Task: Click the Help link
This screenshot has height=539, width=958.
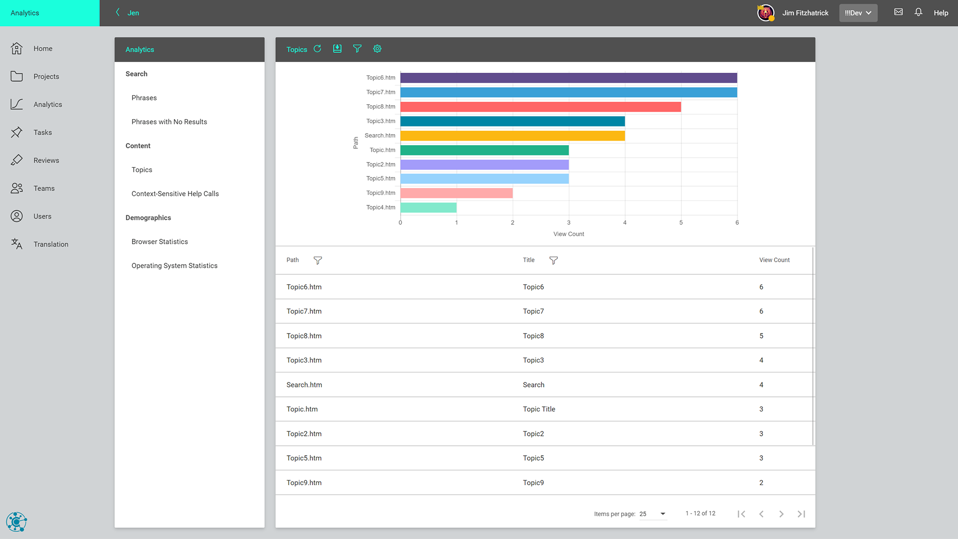Action: coord(941,13)
